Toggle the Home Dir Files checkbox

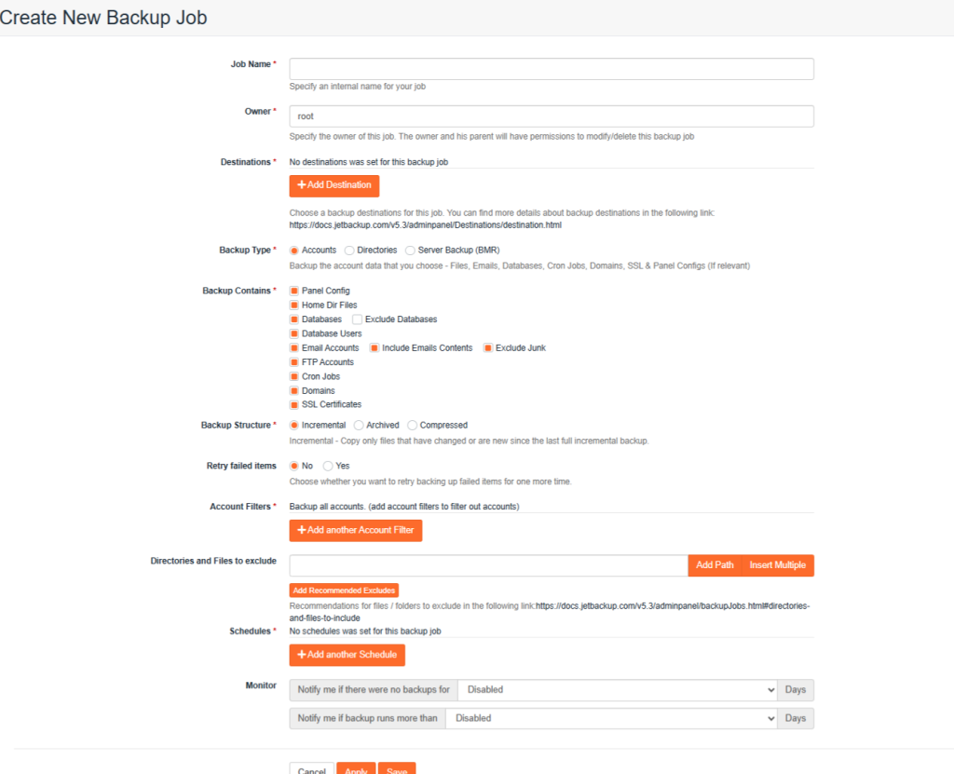(293, 305)
